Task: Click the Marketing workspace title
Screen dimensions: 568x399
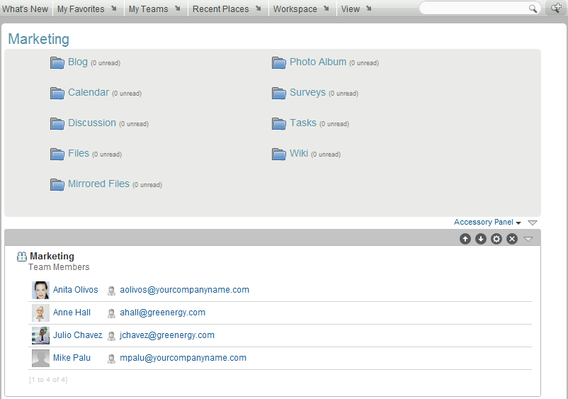Action: (x=39, y=39)
